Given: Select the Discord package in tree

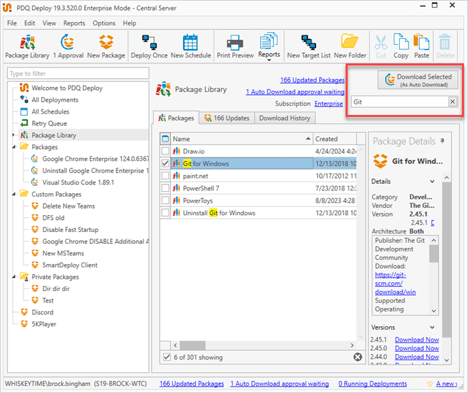Looking at the screenshot, I should click(42, 312).
